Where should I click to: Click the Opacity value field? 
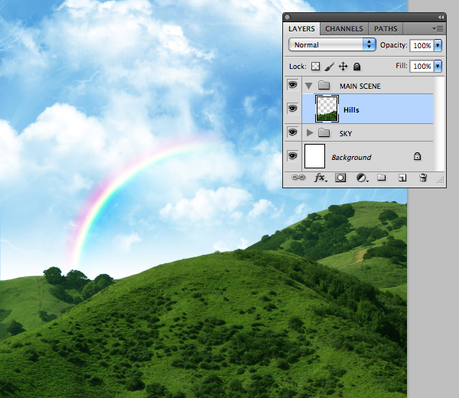[x=422, y=45]
